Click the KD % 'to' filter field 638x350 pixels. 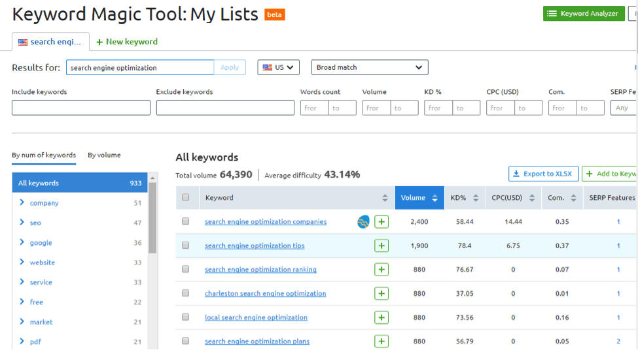pyautogui.click(x=467, y=108)
